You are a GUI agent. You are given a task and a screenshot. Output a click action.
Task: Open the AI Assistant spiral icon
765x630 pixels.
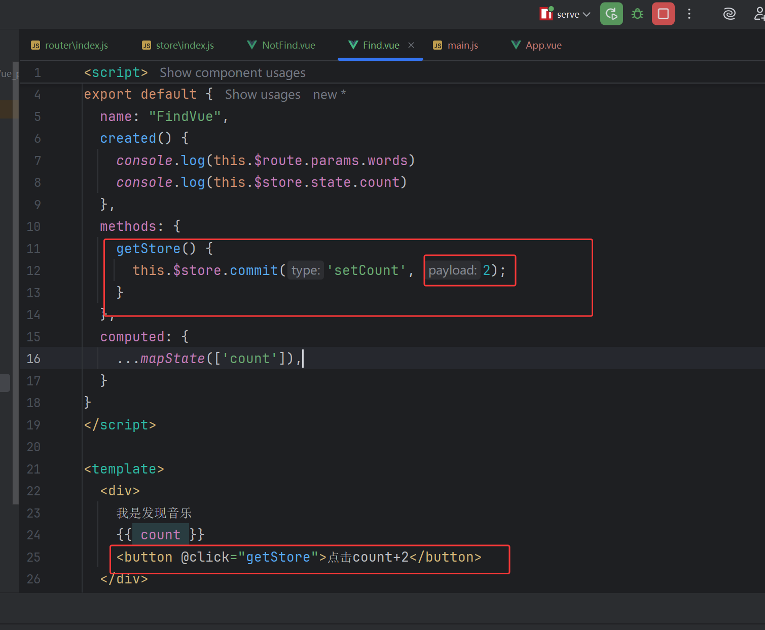[x=729, y=14]
